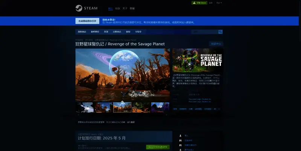Image resolution: width=301 pixels, height=151 pixels.
Task: Click the Steam logo in the header
Action: tap(87, 8)
